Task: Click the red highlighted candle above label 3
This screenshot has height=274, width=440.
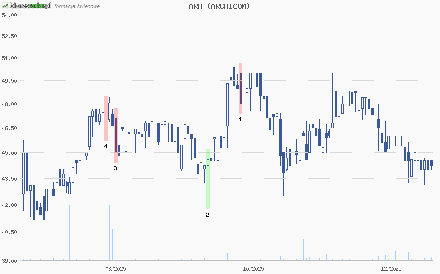Action: 116,136
